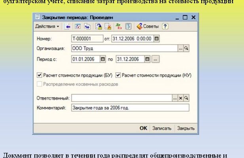Screen dimensions: 244x158
Task: Click the question mark help icon
Action: [165, 26]
